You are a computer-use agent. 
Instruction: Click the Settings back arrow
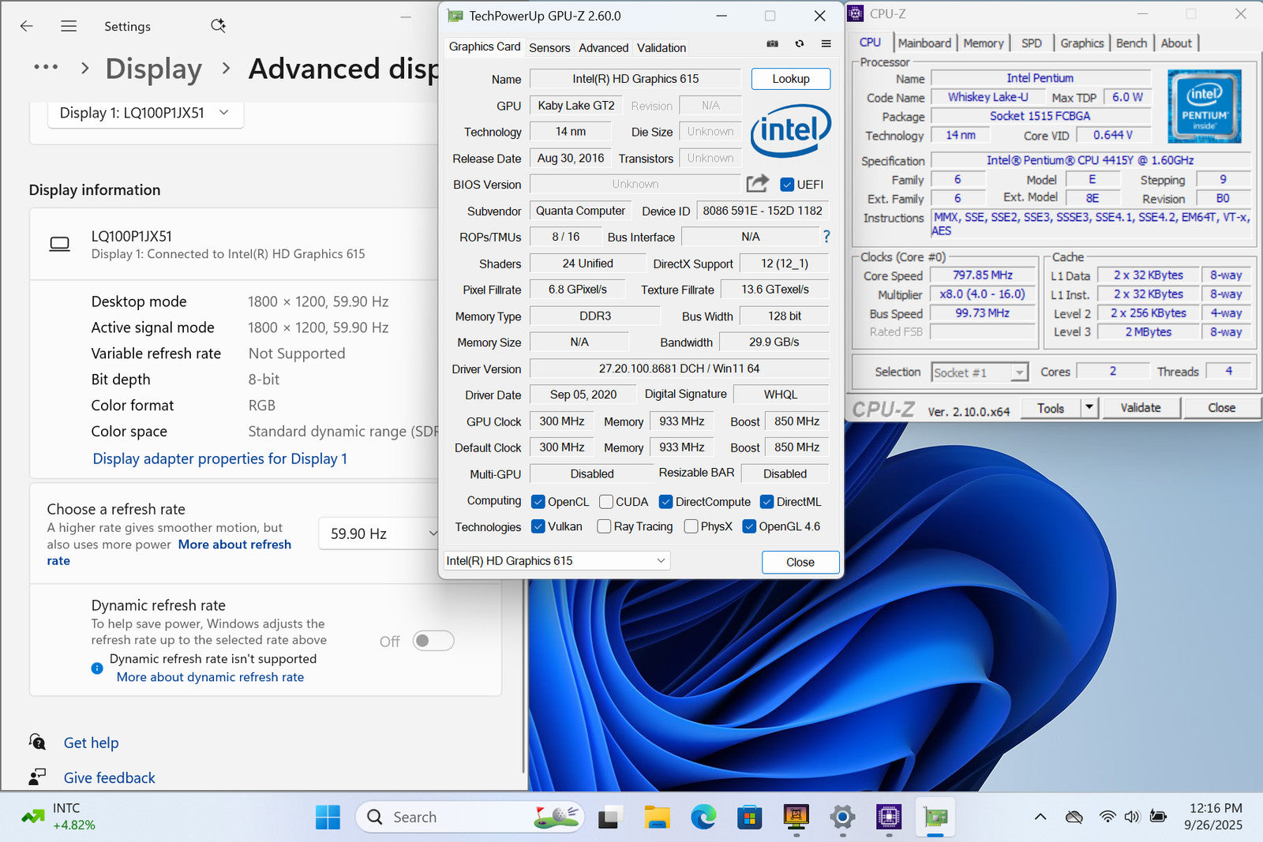point(27,26)
